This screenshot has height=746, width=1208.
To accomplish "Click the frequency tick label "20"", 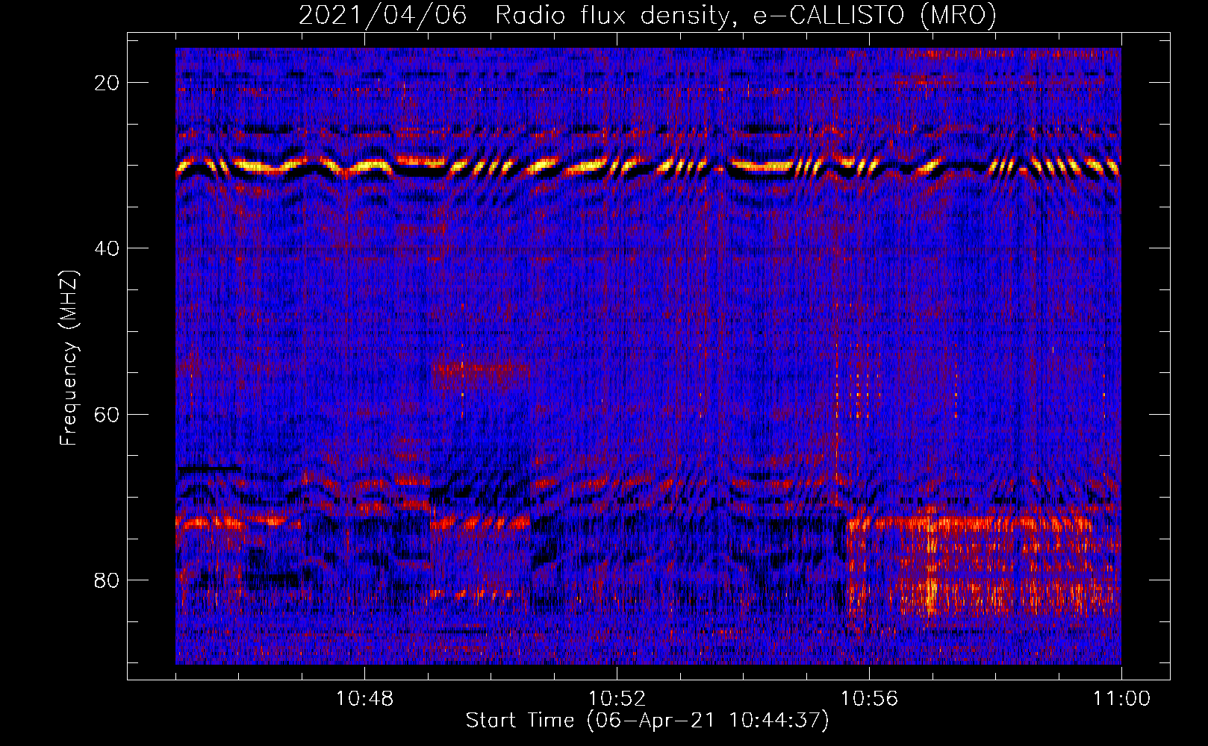I will pos(108,83).
